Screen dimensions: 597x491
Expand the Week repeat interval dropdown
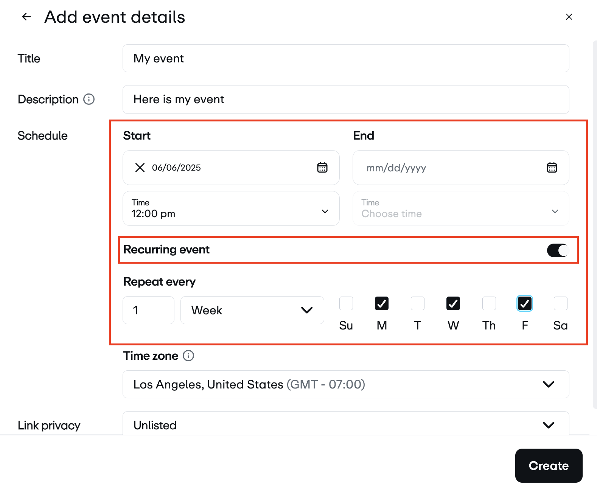252,310
